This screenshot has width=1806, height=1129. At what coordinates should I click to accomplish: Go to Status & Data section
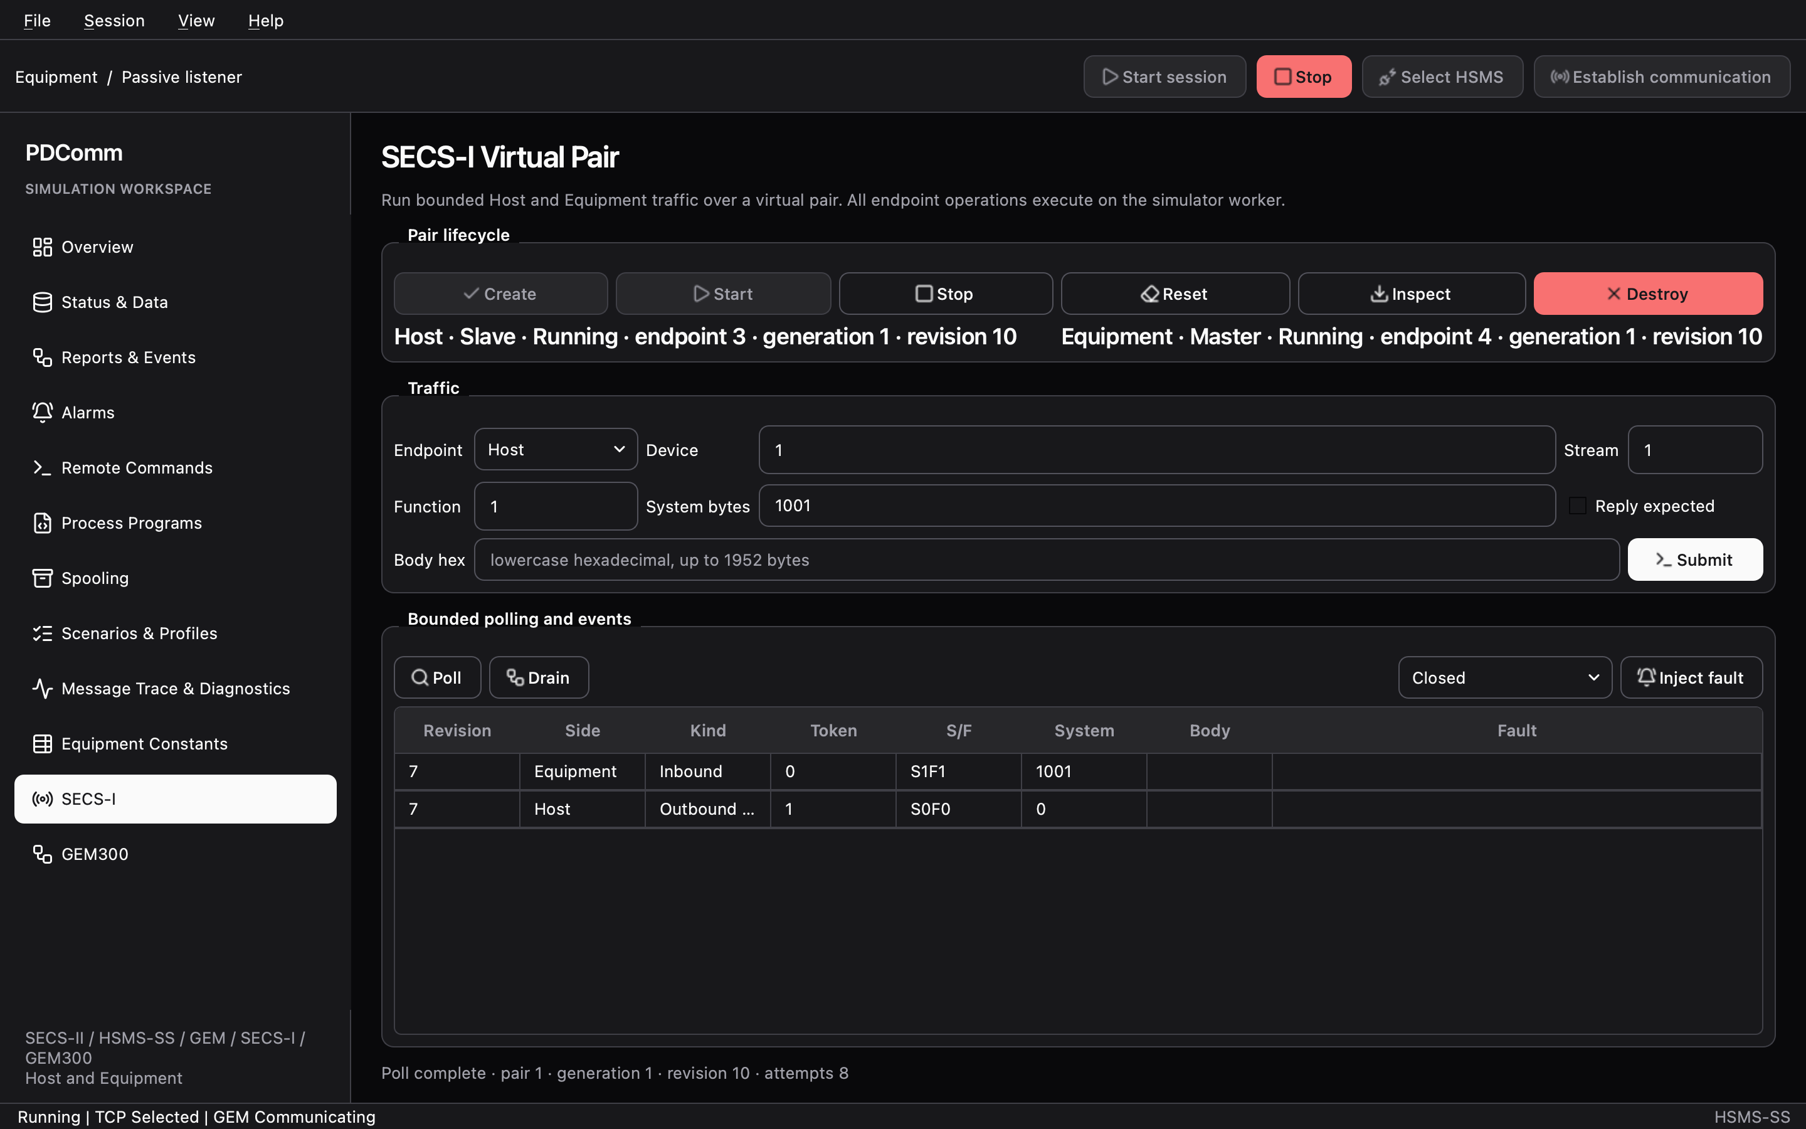(176, 302)
